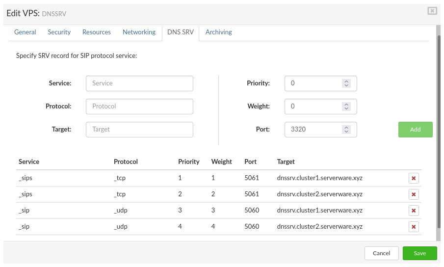Viewport: 444px width, 267px height.
Task: Open the Archiving tab
Action: [219, 32]
